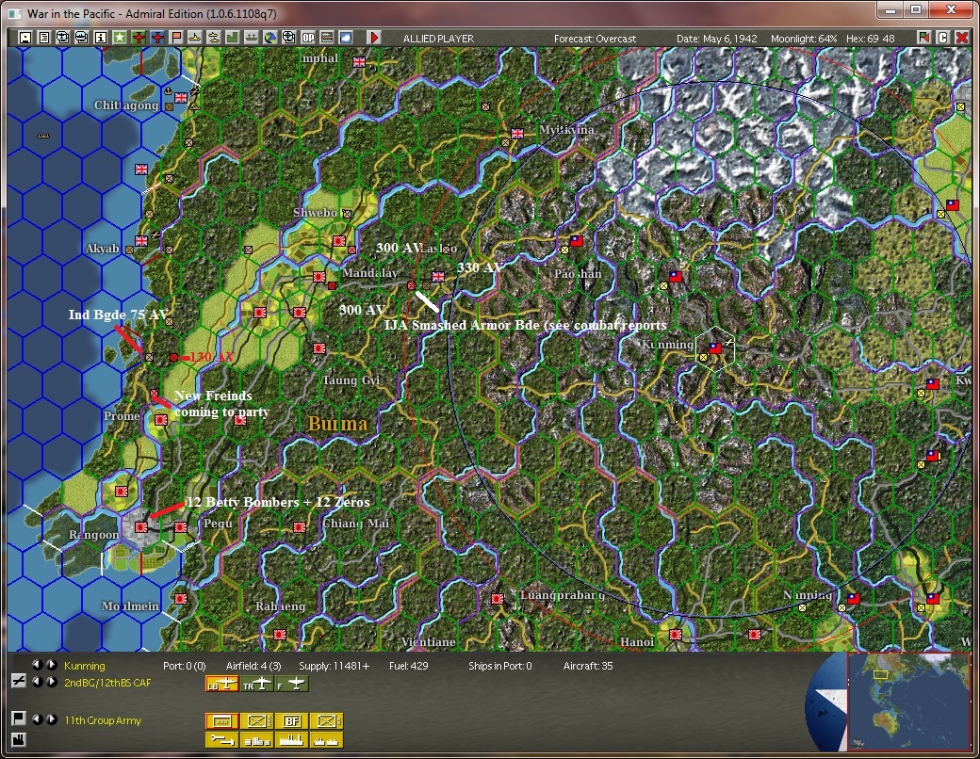
Task: Click the red plane on blue icon
Action: tap(157, 38)
